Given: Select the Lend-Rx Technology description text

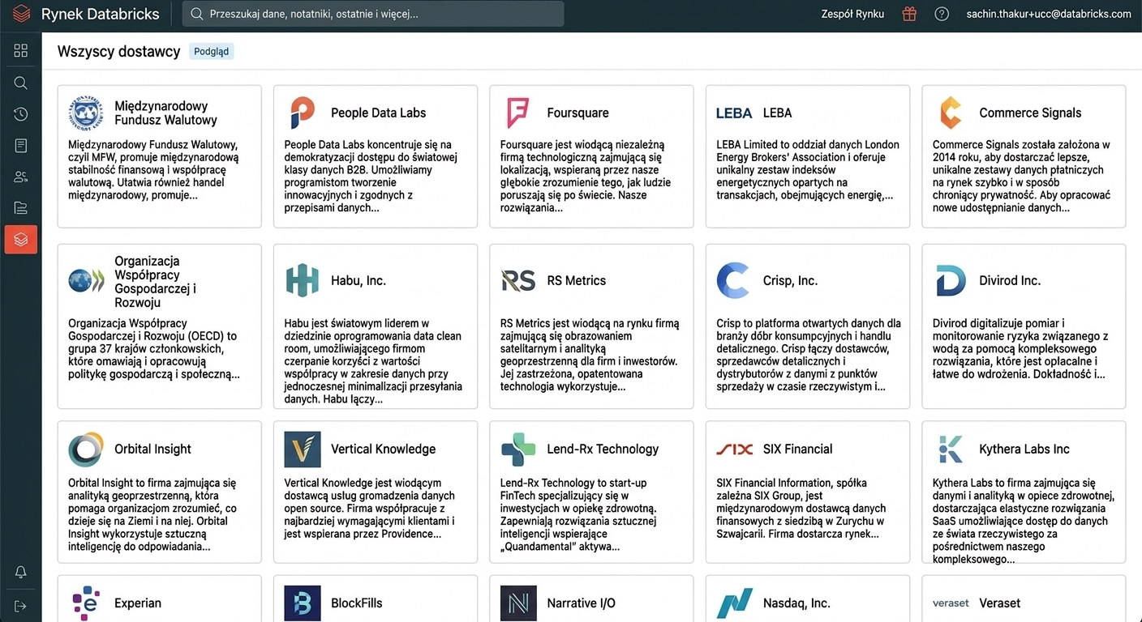Looking at the screenshot, I should 579,515.
